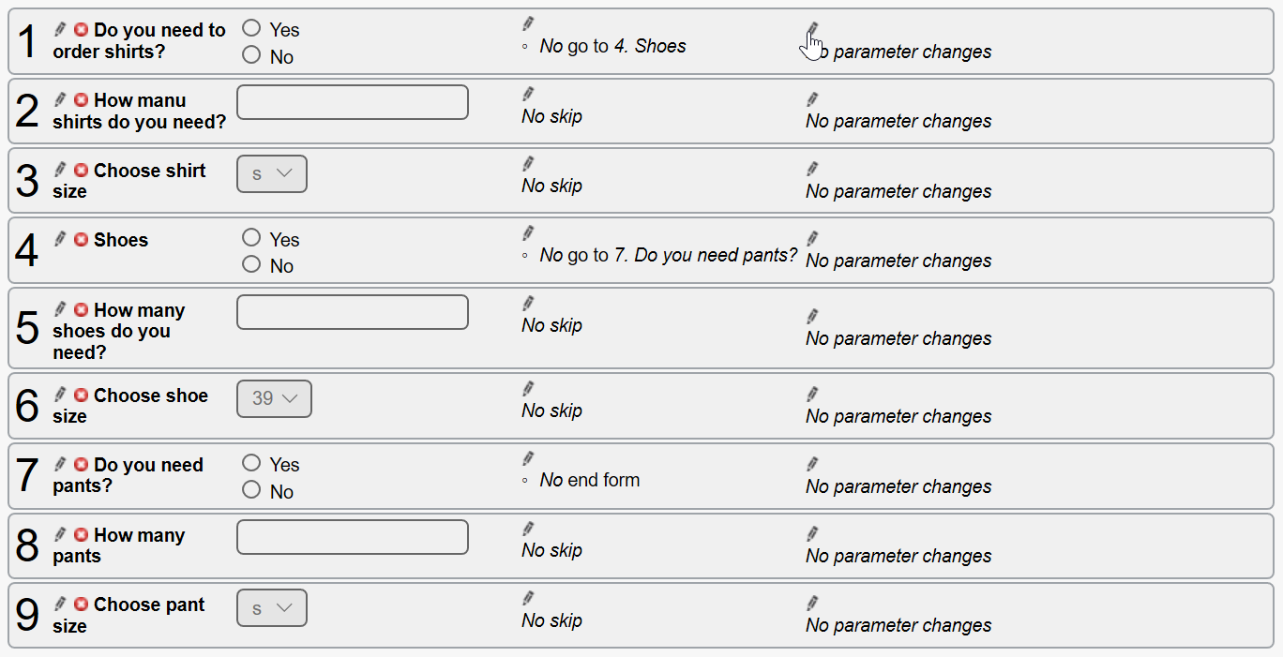Image resolution: width=1283 pixels, height=657 pixels.
Task: Delete 'Do you need pants?' question
Action: 82,464
